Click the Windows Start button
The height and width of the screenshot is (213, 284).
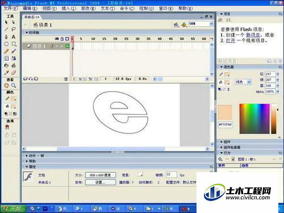click(13, 208)
